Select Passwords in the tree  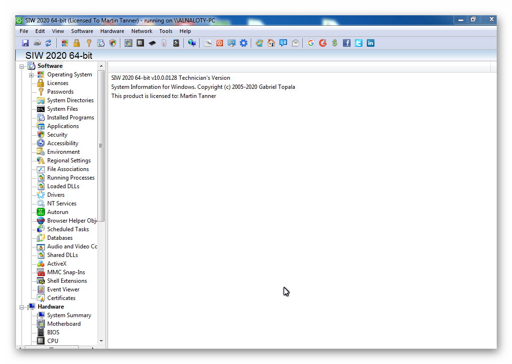click(x=60, y=92)
